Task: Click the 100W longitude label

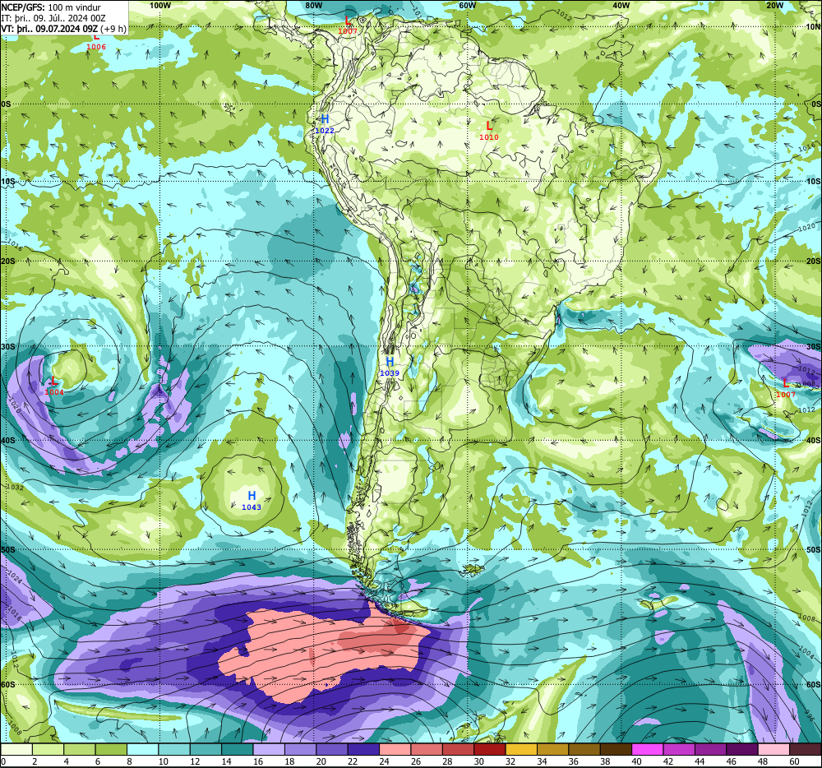Action: 160,5
